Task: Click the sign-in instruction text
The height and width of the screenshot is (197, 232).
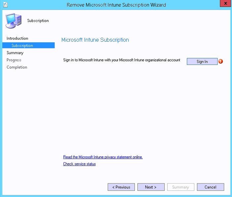Action: [122, 60]
